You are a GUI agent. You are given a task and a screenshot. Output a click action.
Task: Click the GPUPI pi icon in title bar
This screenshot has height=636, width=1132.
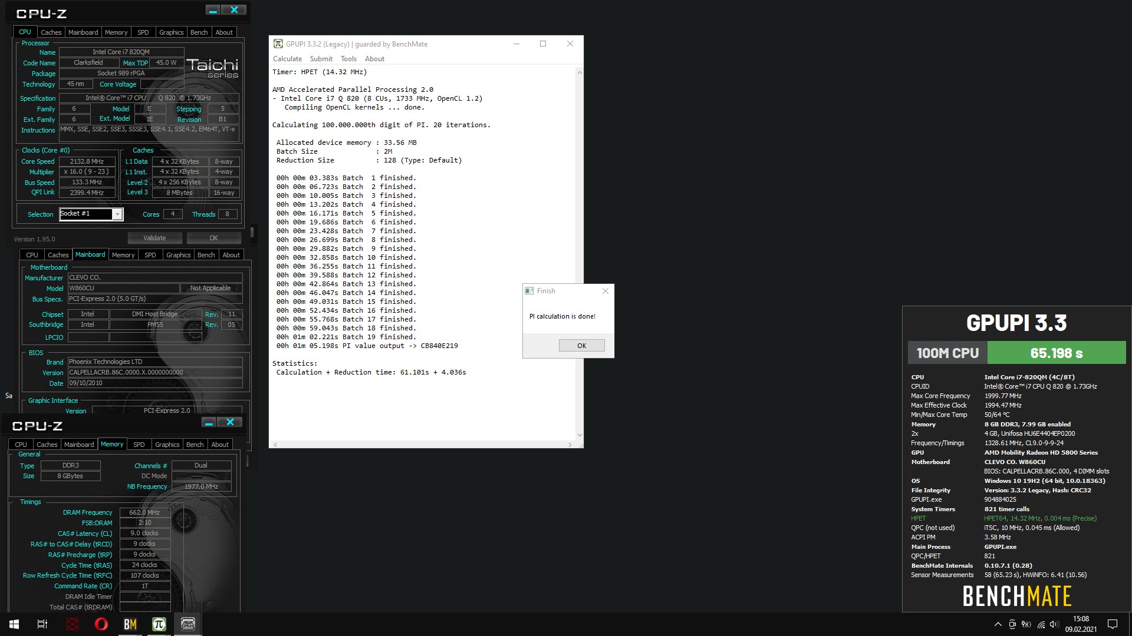coord(278,44)
